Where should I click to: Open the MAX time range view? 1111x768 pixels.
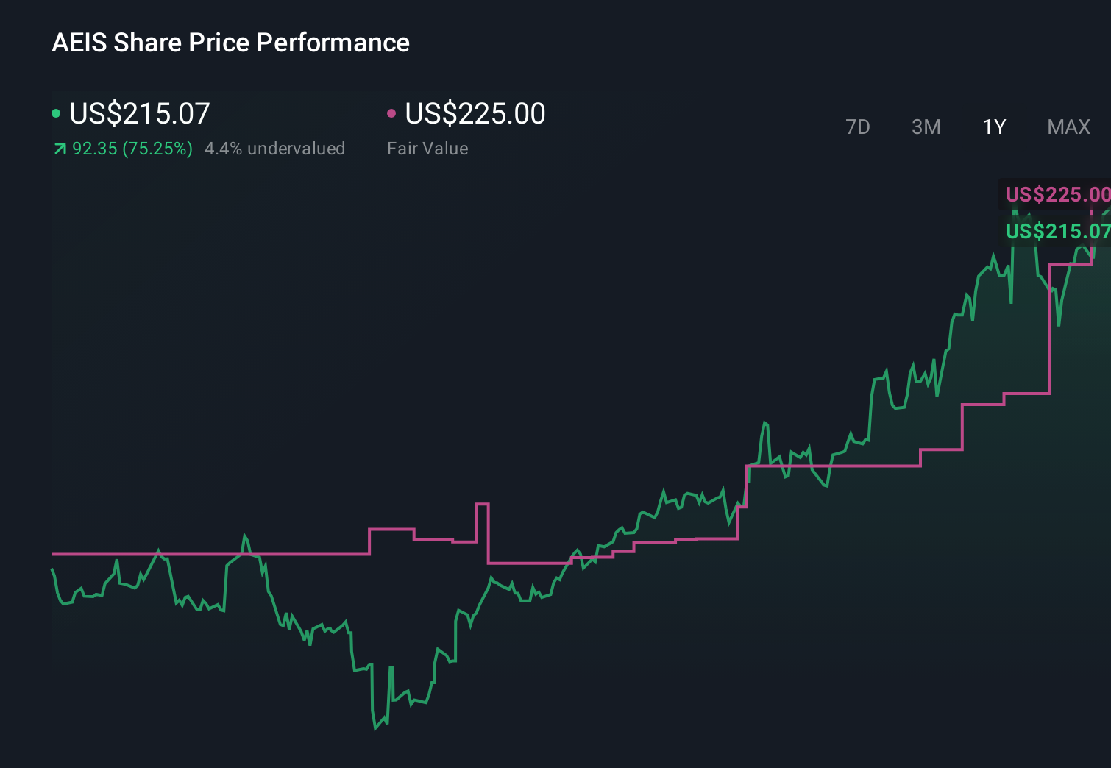pos(1068,127)
